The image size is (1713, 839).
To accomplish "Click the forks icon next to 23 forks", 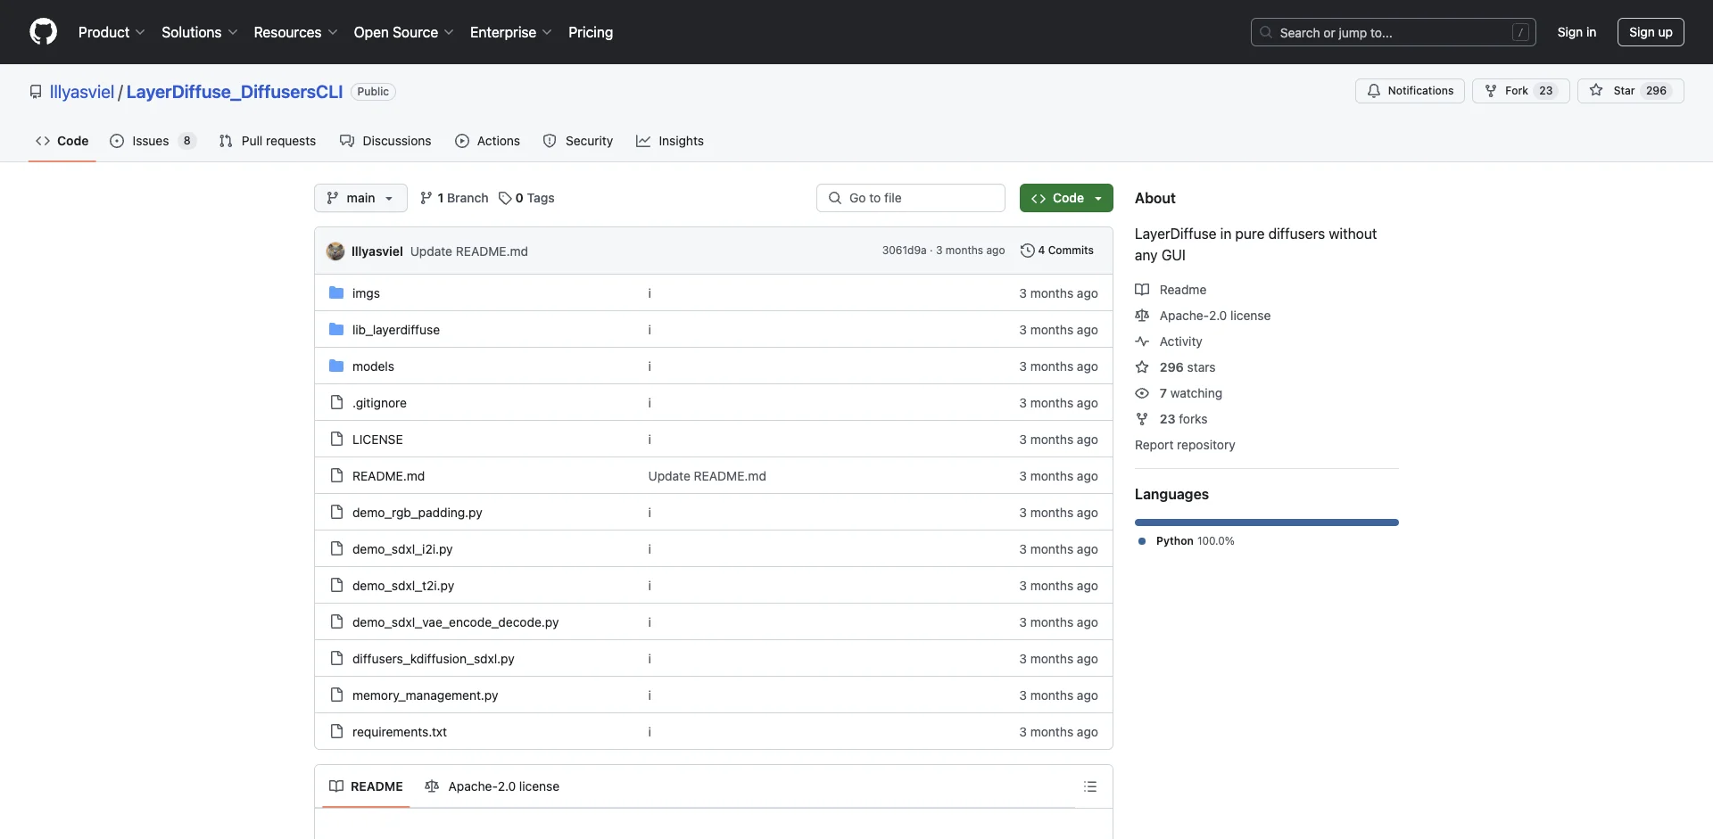I will [1142, 419].
